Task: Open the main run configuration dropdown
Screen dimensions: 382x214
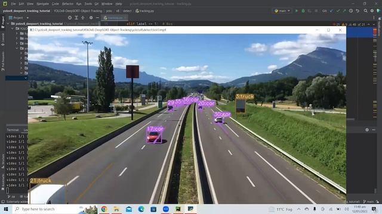Action: (282, 11)
